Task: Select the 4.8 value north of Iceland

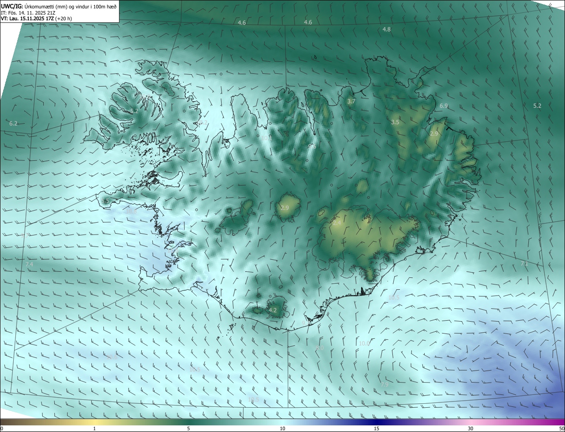Action: [386, 30]
